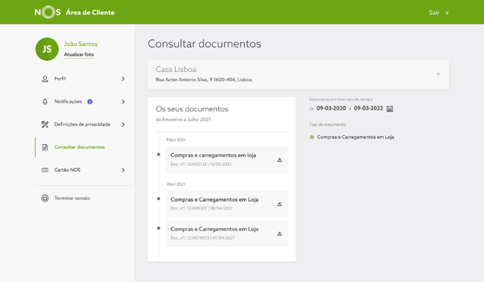Click Sair to log out

[x=434, y=13]
